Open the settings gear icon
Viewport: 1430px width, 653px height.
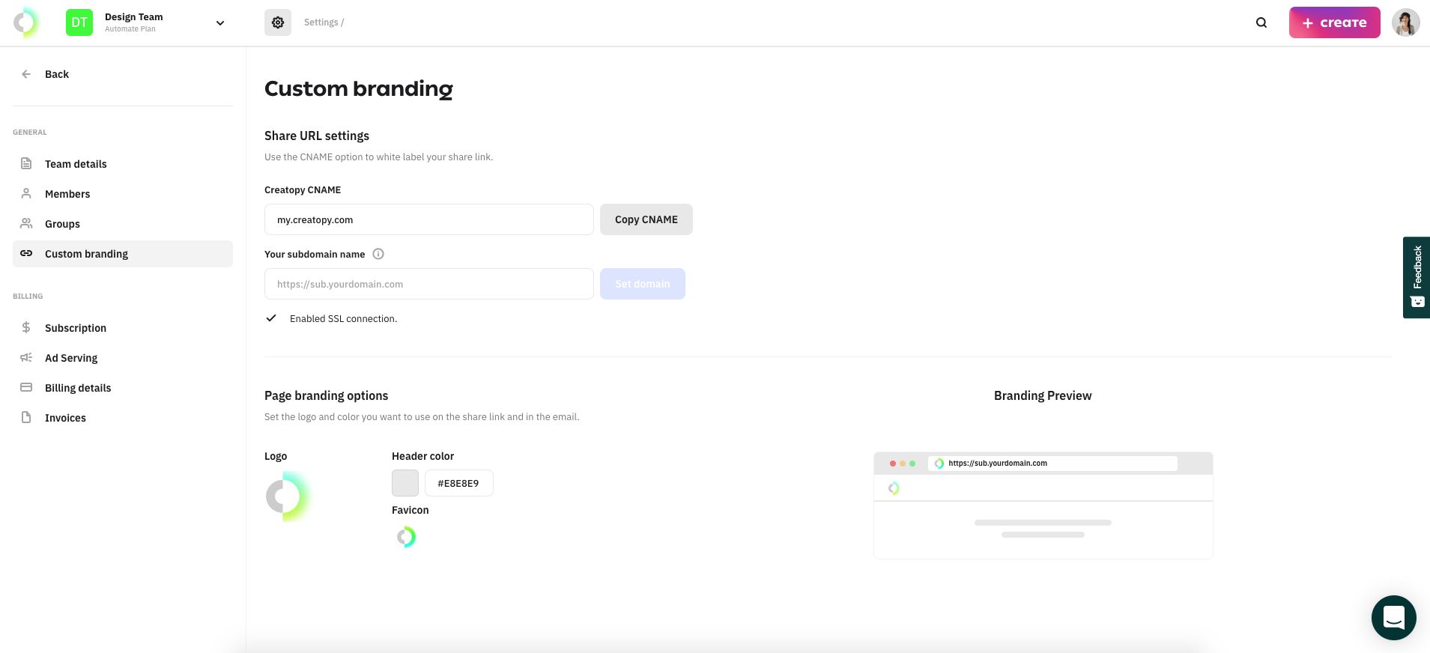pos(278,22)
